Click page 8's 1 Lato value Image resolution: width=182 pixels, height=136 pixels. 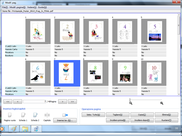96,88
